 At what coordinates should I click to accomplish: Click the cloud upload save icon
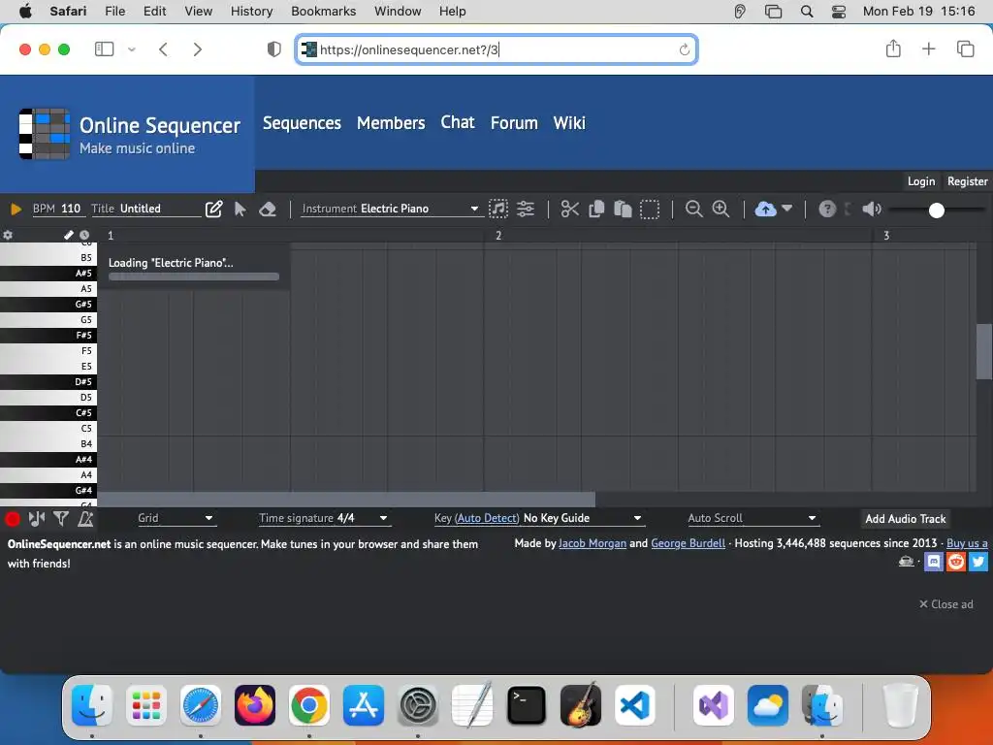tap(766, 209)
